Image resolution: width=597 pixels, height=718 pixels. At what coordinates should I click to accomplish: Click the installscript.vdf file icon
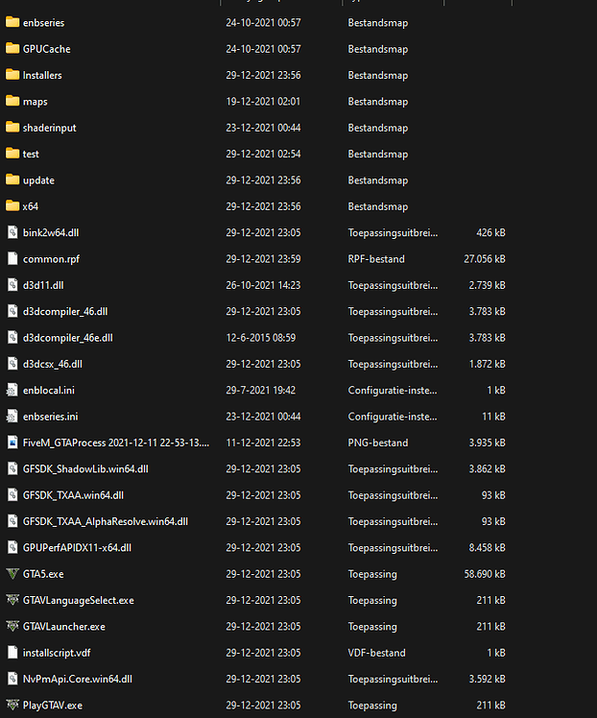[x=12, y=653]
